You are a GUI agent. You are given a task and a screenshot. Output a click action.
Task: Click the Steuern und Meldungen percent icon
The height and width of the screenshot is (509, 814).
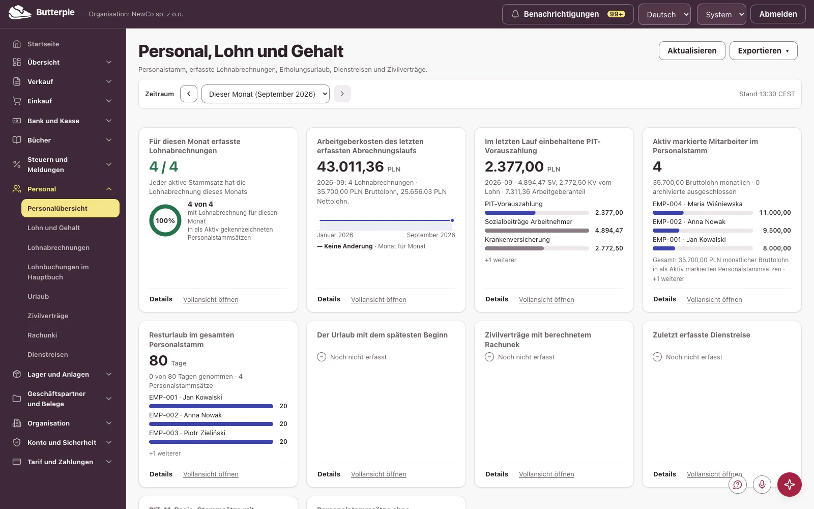pyautogui.click(x=17, y=164)
